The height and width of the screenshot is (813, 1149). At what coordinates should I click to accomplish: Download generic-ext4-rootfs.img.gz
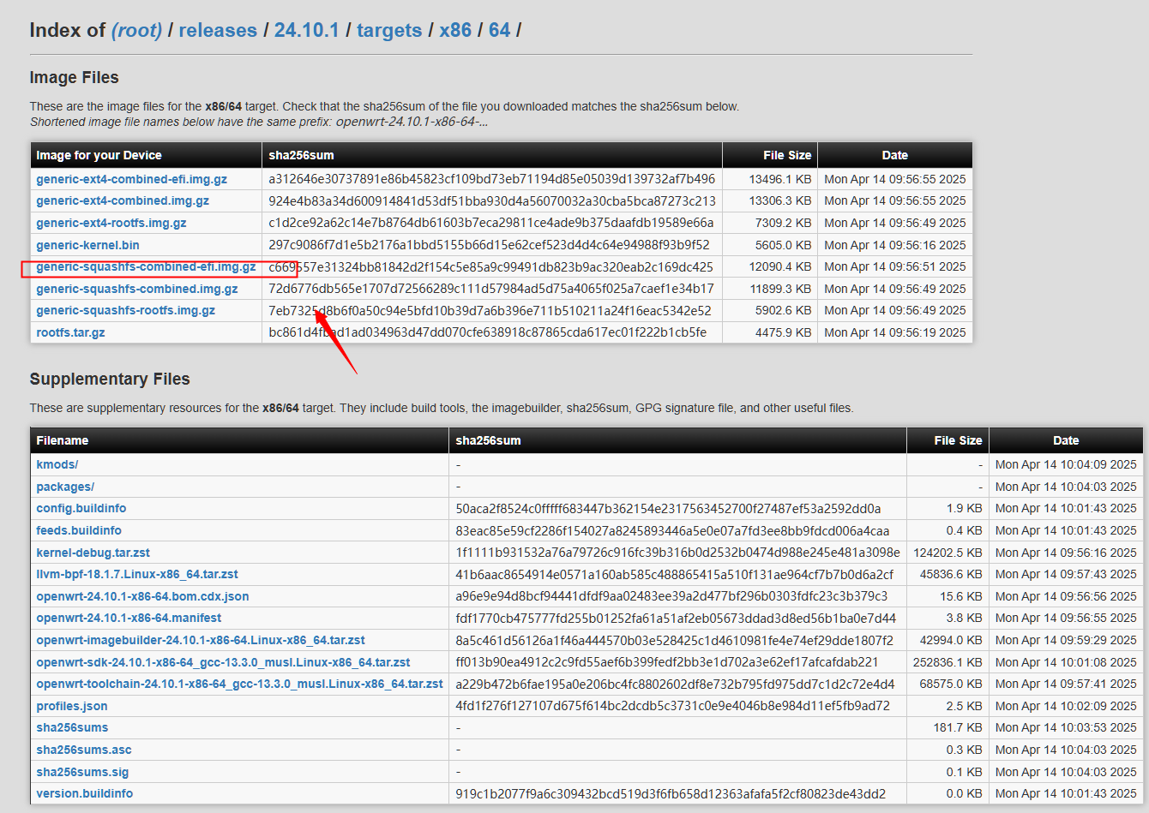pyautogui.click(x=111, y=223)
